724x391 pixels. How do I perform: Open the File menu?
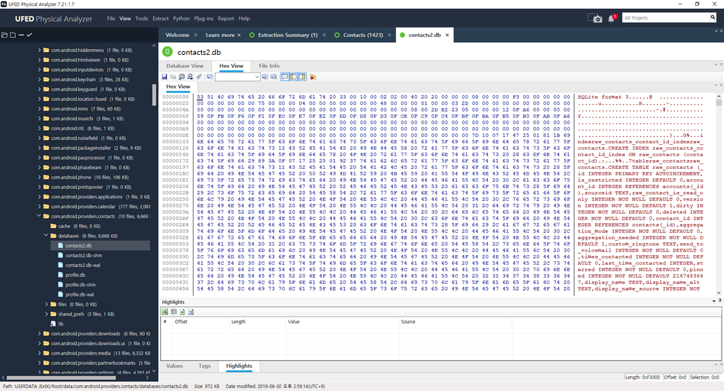pos(111,19)
